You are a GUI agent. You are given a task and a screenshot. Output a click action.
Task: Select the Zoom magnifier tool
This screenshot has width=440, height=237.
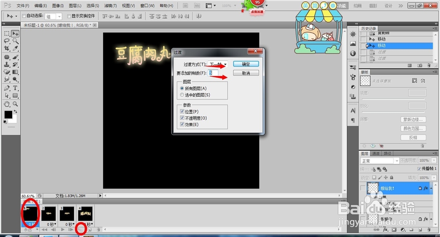[x=15, y=104]
